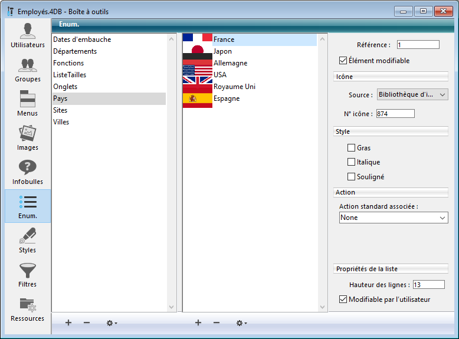Open the Groupes page
This screenshot has height=339, width=459.
27,70
